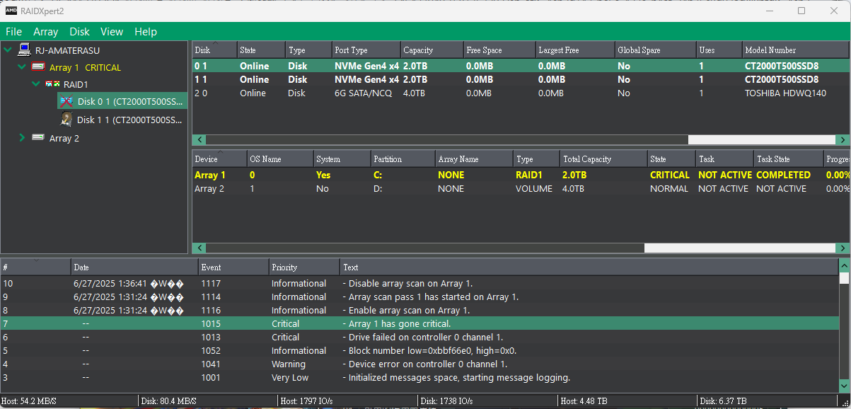This screenshot has height=409, width=851.
Task: Sort by Uses column header
Action: click(x=719, y=50)
